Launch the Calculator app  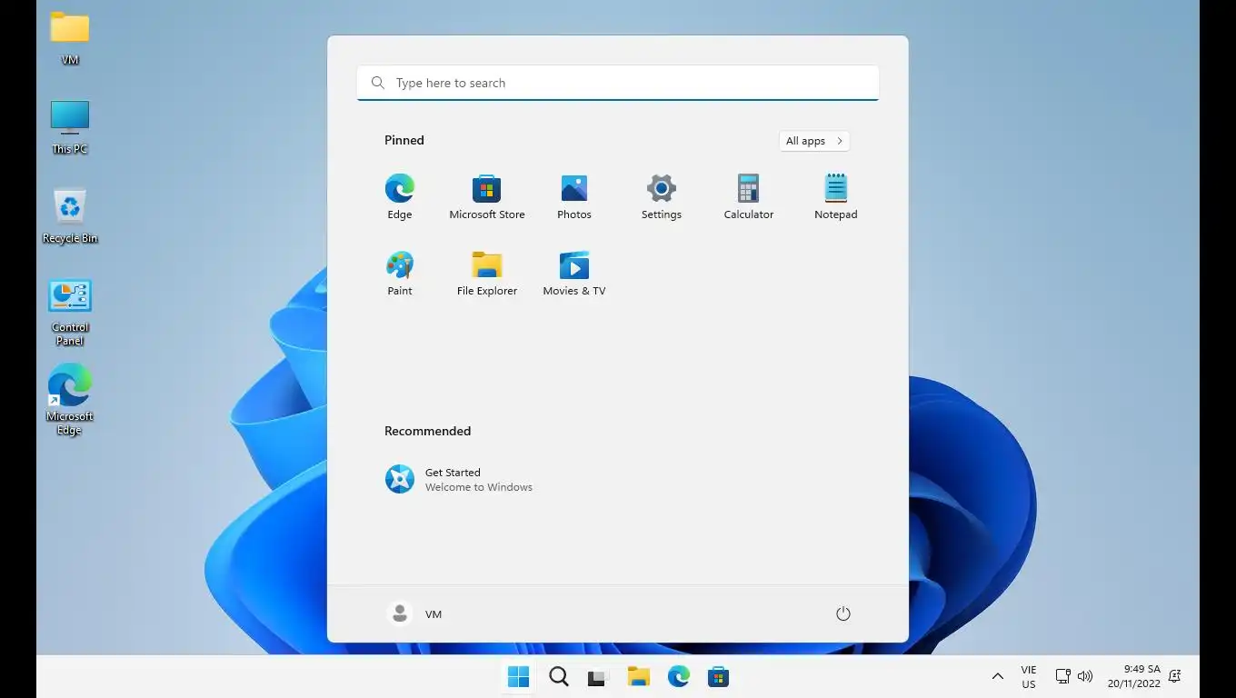tap(749, 197)
